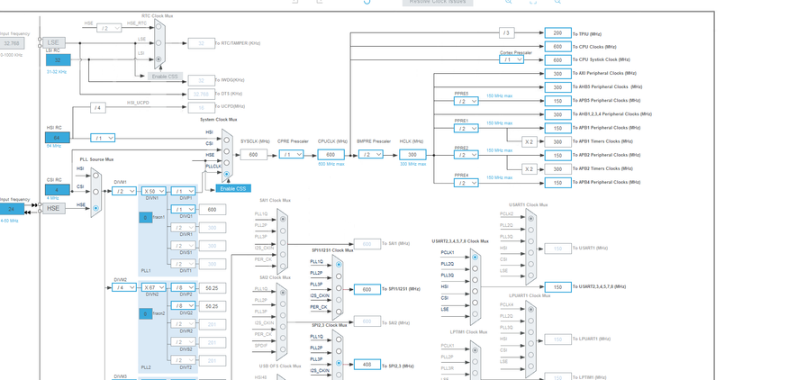Screen dimensions: 788x380
Task: Open the PPRE5 prescaler dropdown
Action: pyautogui.click(x=466, y=101)
